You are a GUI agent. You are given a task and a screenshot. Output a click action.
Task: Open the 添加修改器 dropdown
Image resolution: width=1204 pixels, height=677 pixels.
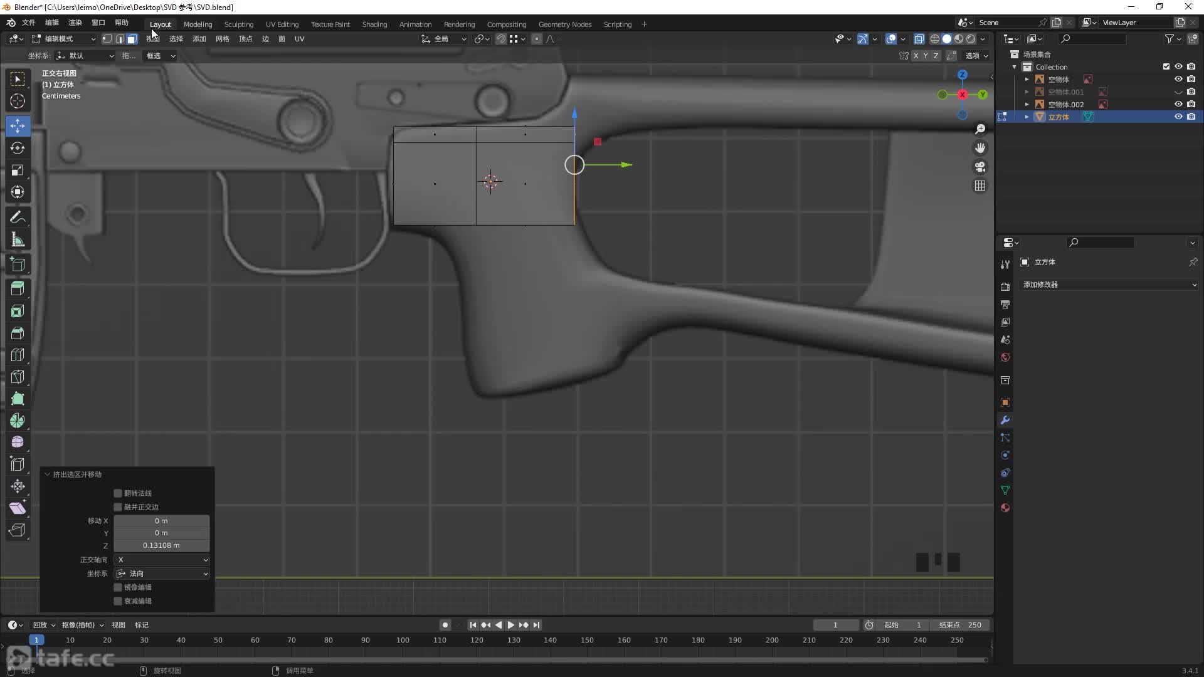(x=1109, y=285)
